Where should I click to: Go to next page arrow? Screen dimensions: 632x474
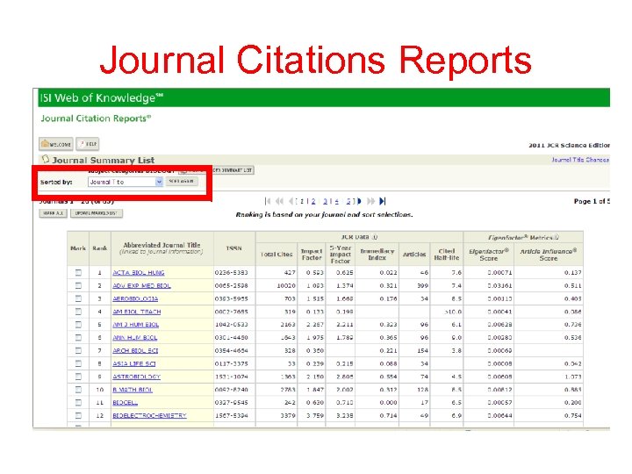point(359,201)
